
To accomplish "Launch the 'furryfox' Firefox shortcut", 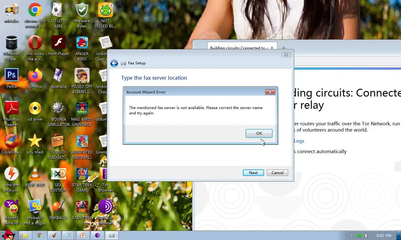I will tap(35, 78).
